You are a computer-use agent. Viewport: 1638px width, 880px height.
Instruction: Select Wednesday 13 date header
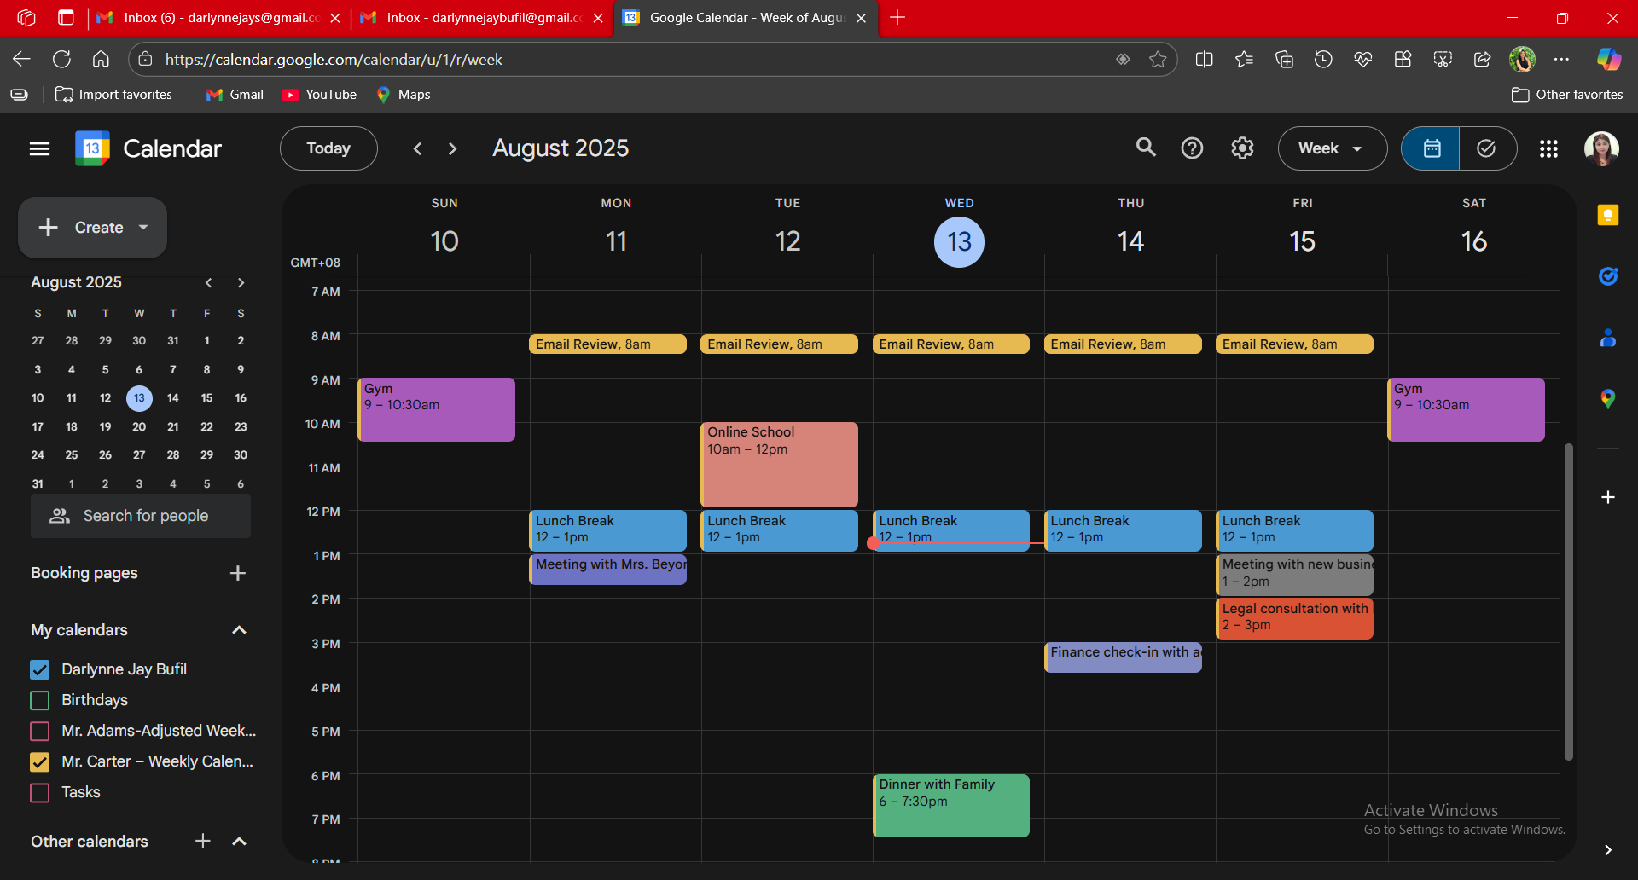coord(959,241)
